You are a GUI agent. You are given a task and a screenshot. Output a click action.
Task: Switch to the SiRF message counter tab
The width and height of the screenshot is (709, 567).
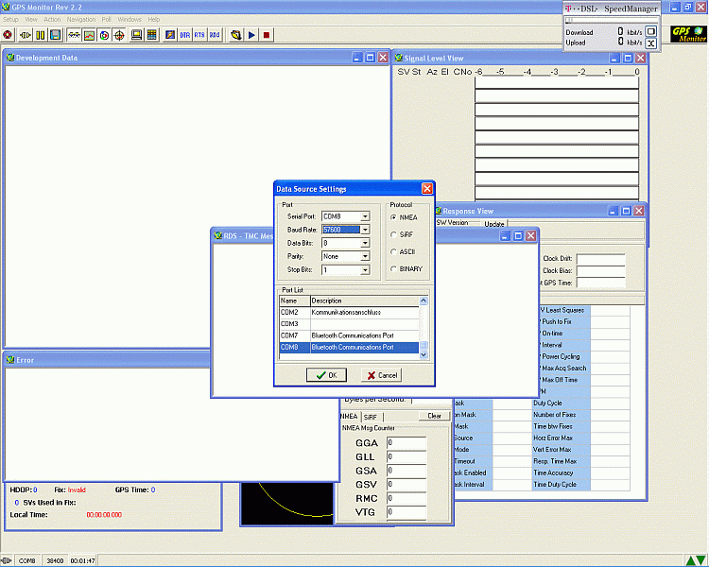[x=371, y=416]
